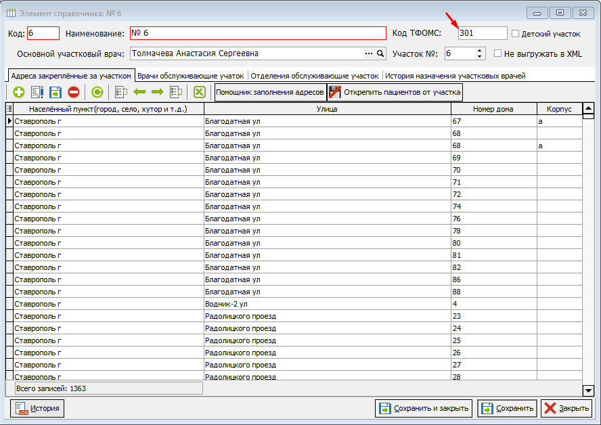Open 'Помощник заполнения адресов' helper
Image resolution: width=601 pixels, height=425 pixels.
(269, 92)
